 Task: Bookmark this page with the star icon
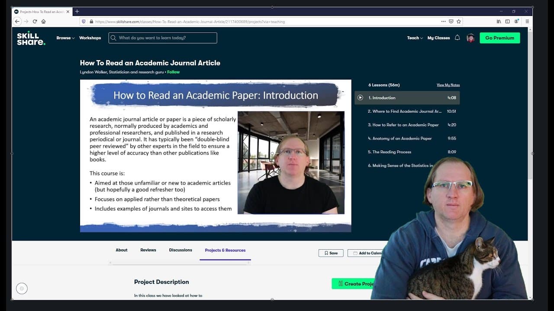coord(459,21)
